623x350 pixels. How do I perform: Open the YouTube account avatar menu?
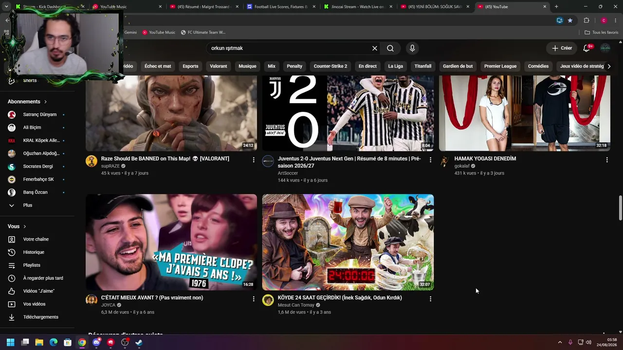[x=605, y=48]
